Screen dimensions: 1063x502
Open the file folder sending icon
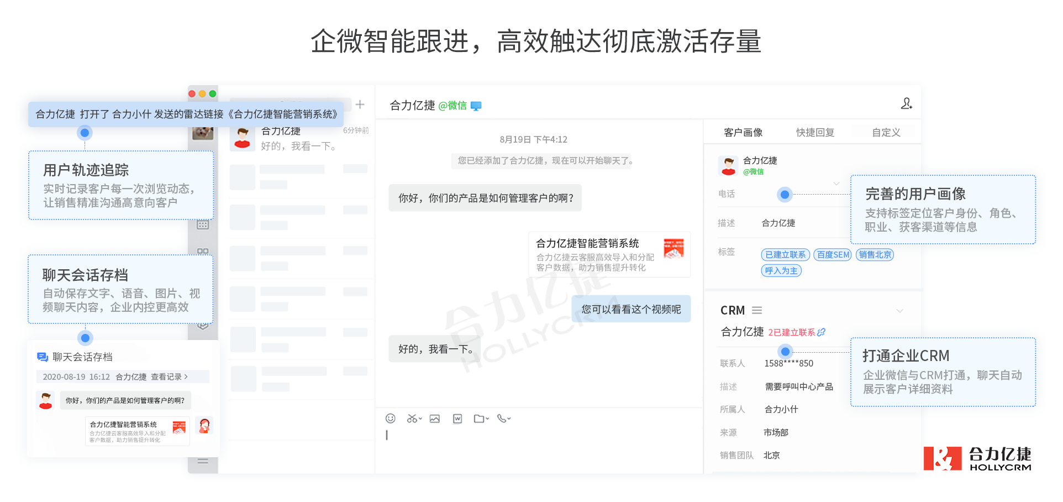tap(480, 419)
